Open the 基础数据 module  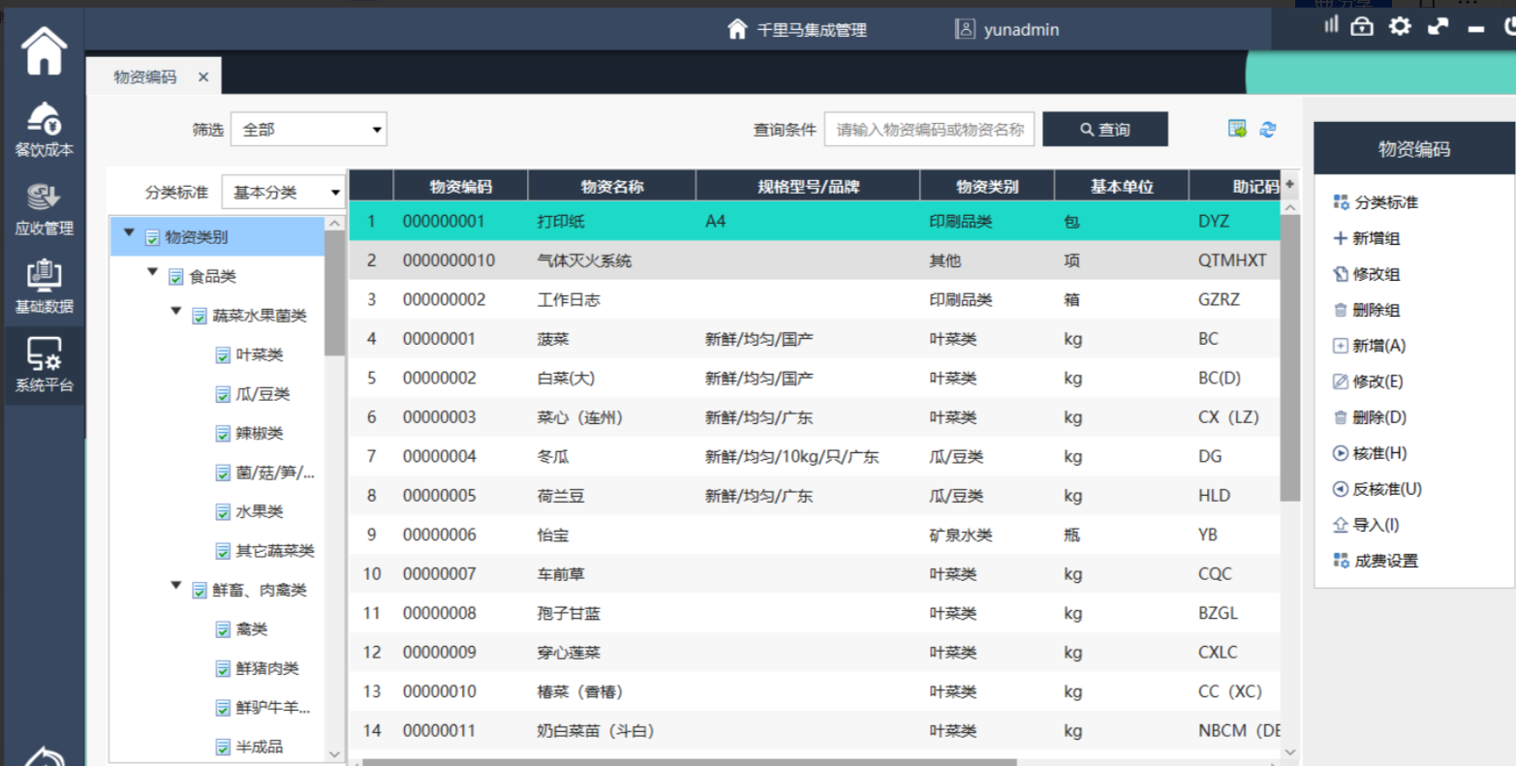(44, 287)
